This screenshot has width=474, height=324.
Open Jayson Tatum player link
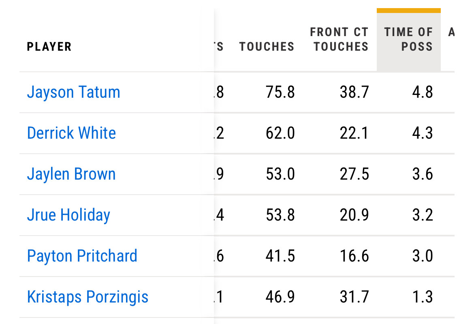point(74,92)
